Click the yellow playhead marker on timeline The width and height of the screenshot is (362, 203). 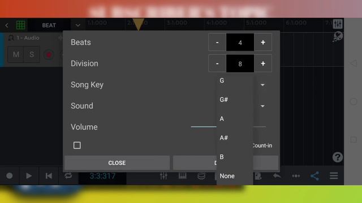139,24
